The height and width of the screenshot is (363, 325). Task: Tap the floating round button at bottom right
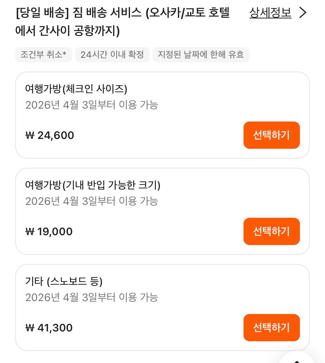(298, 359)
